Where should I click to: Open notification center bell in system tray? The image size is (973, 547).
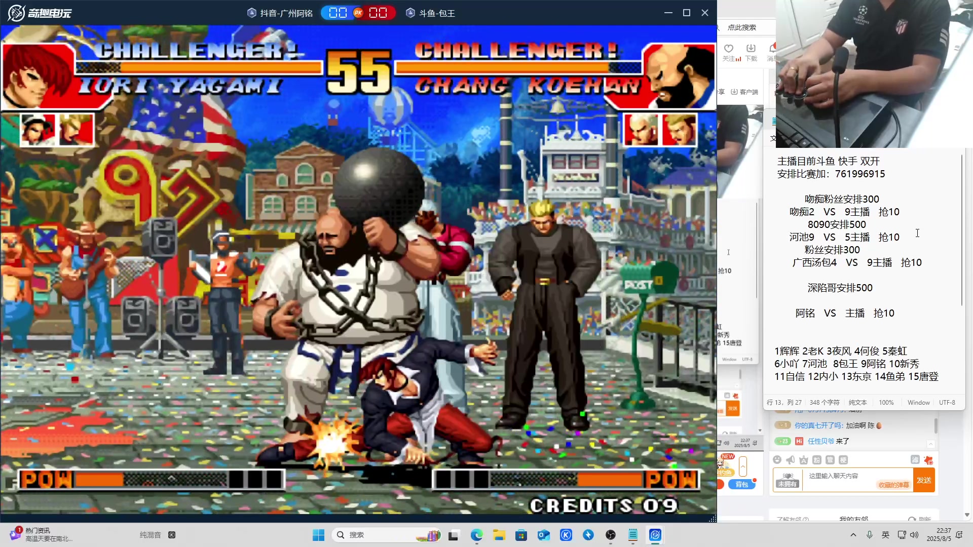point(959,535)
